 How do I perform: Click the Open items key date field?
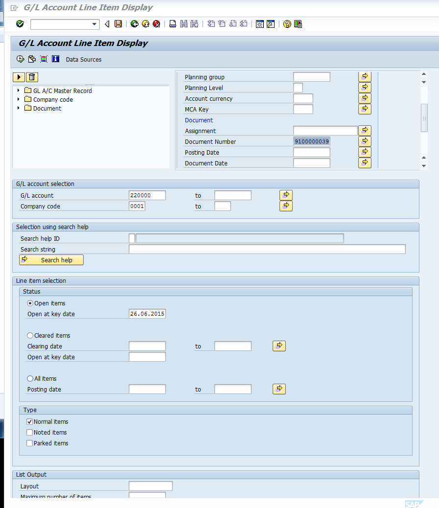pyautogui.click(x=147, y=314)
